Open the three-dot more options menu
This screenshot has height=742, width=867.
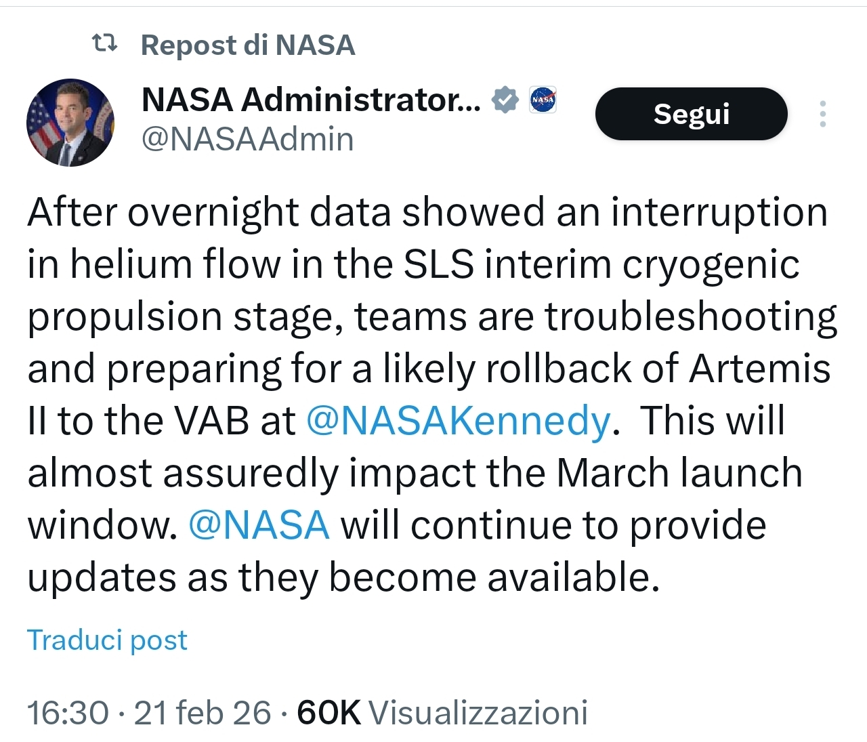[823, 114]
